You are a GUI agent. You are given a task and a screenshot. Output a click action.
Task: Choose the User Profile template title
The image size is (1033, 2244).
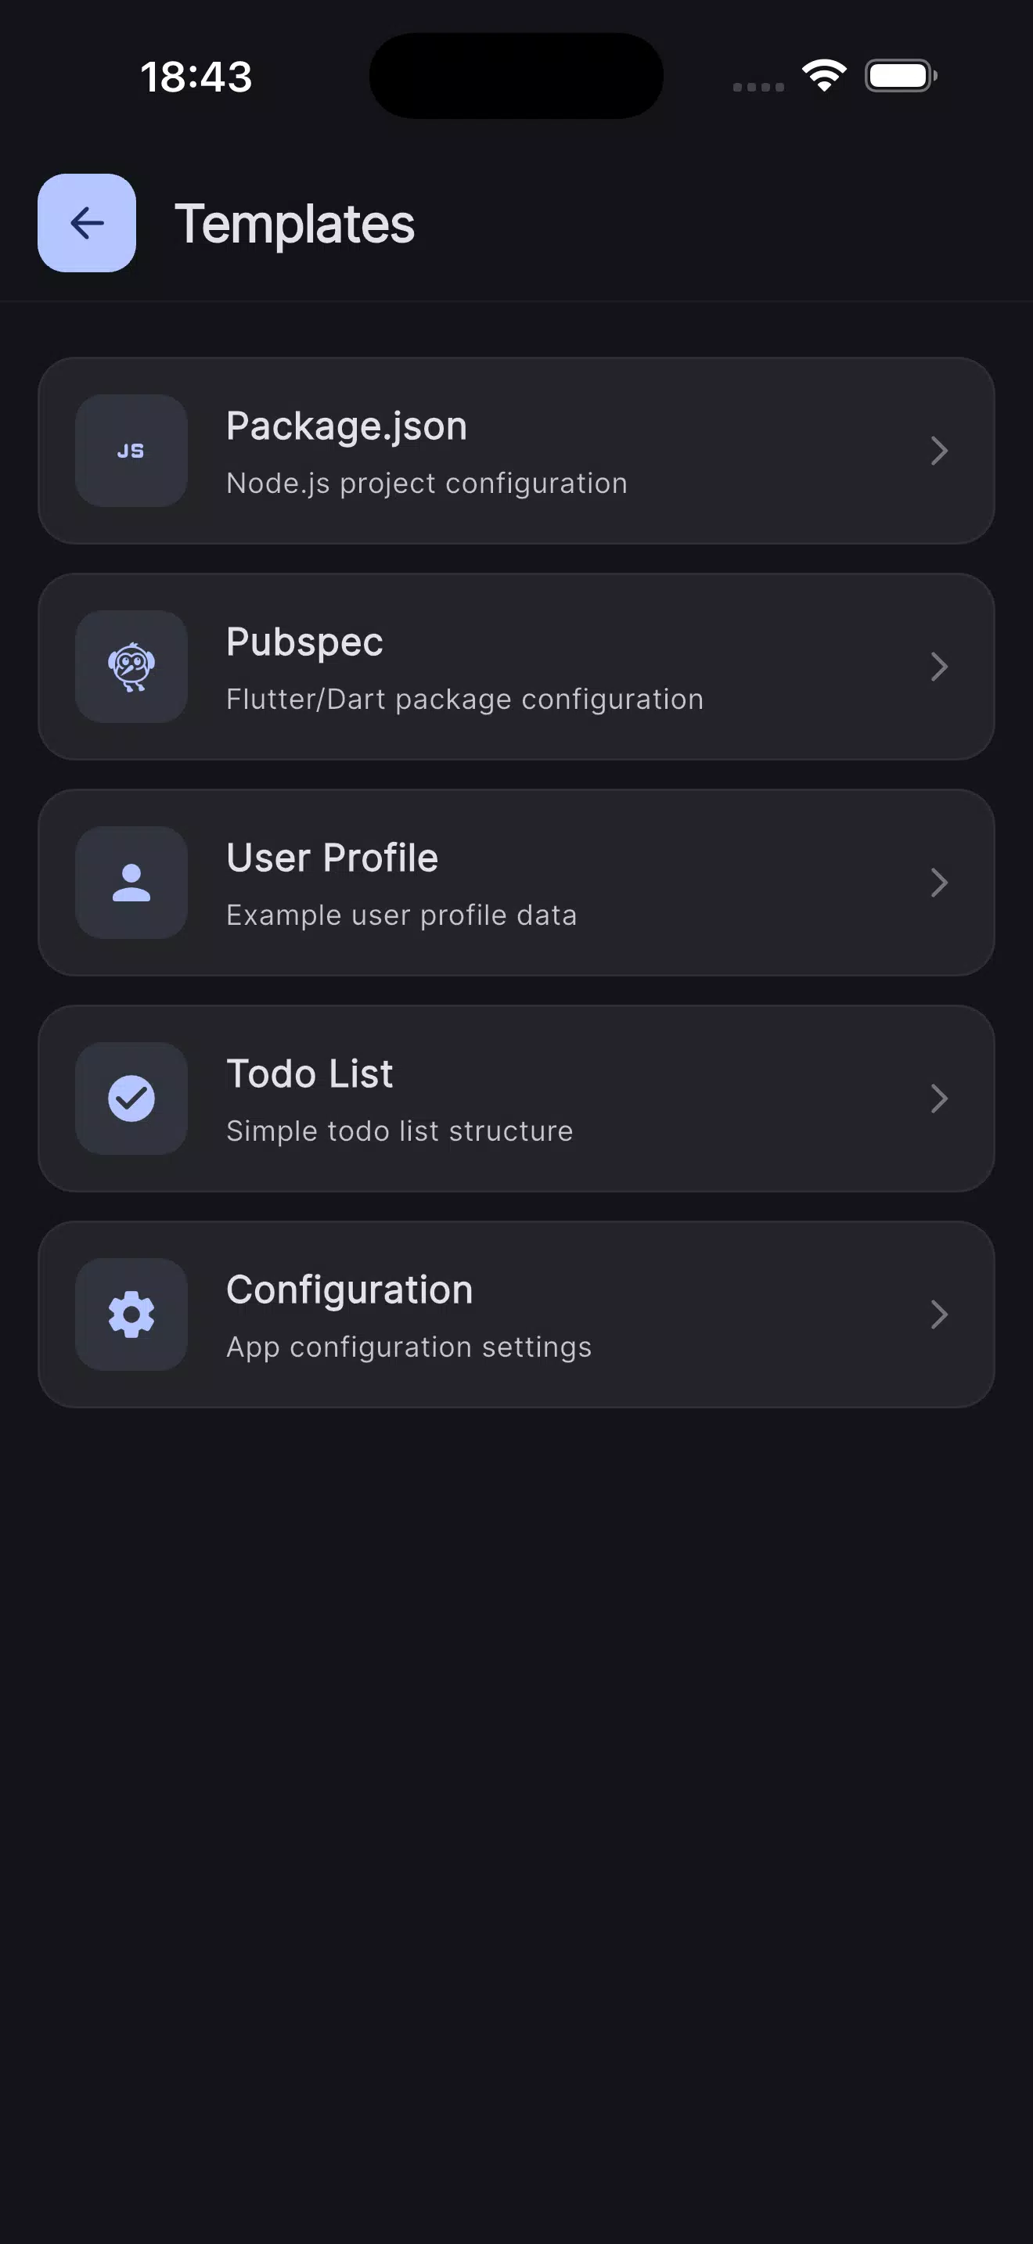pyautogui.click(x=332, y=858)
